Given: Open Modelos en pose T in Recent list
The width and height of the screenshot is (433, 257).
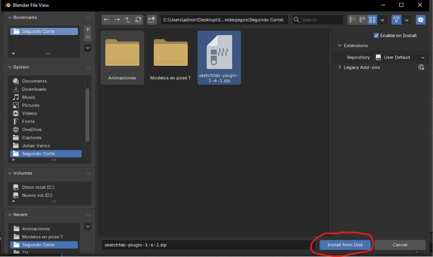Looking at the screenshot, I should tap(44, 236).
